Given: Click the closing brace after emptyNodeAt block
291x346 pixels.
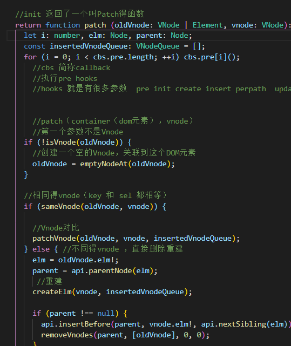Looking at the screenshot, I should pos(26,174).
